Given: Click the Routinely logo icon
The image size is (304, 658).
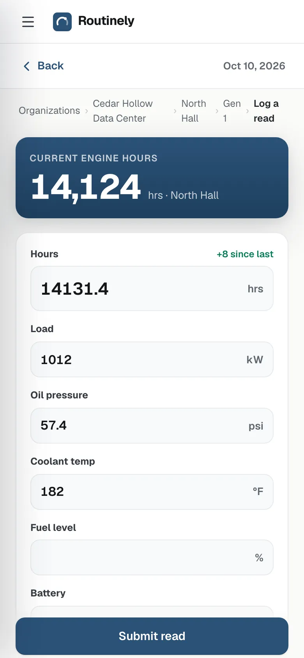Looking at the screenshot, I should coord(62,22).
